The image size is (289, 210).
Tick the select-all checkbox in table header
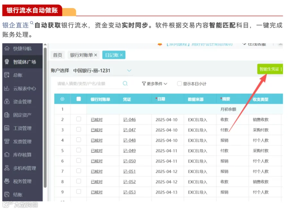tap(79, 99)
